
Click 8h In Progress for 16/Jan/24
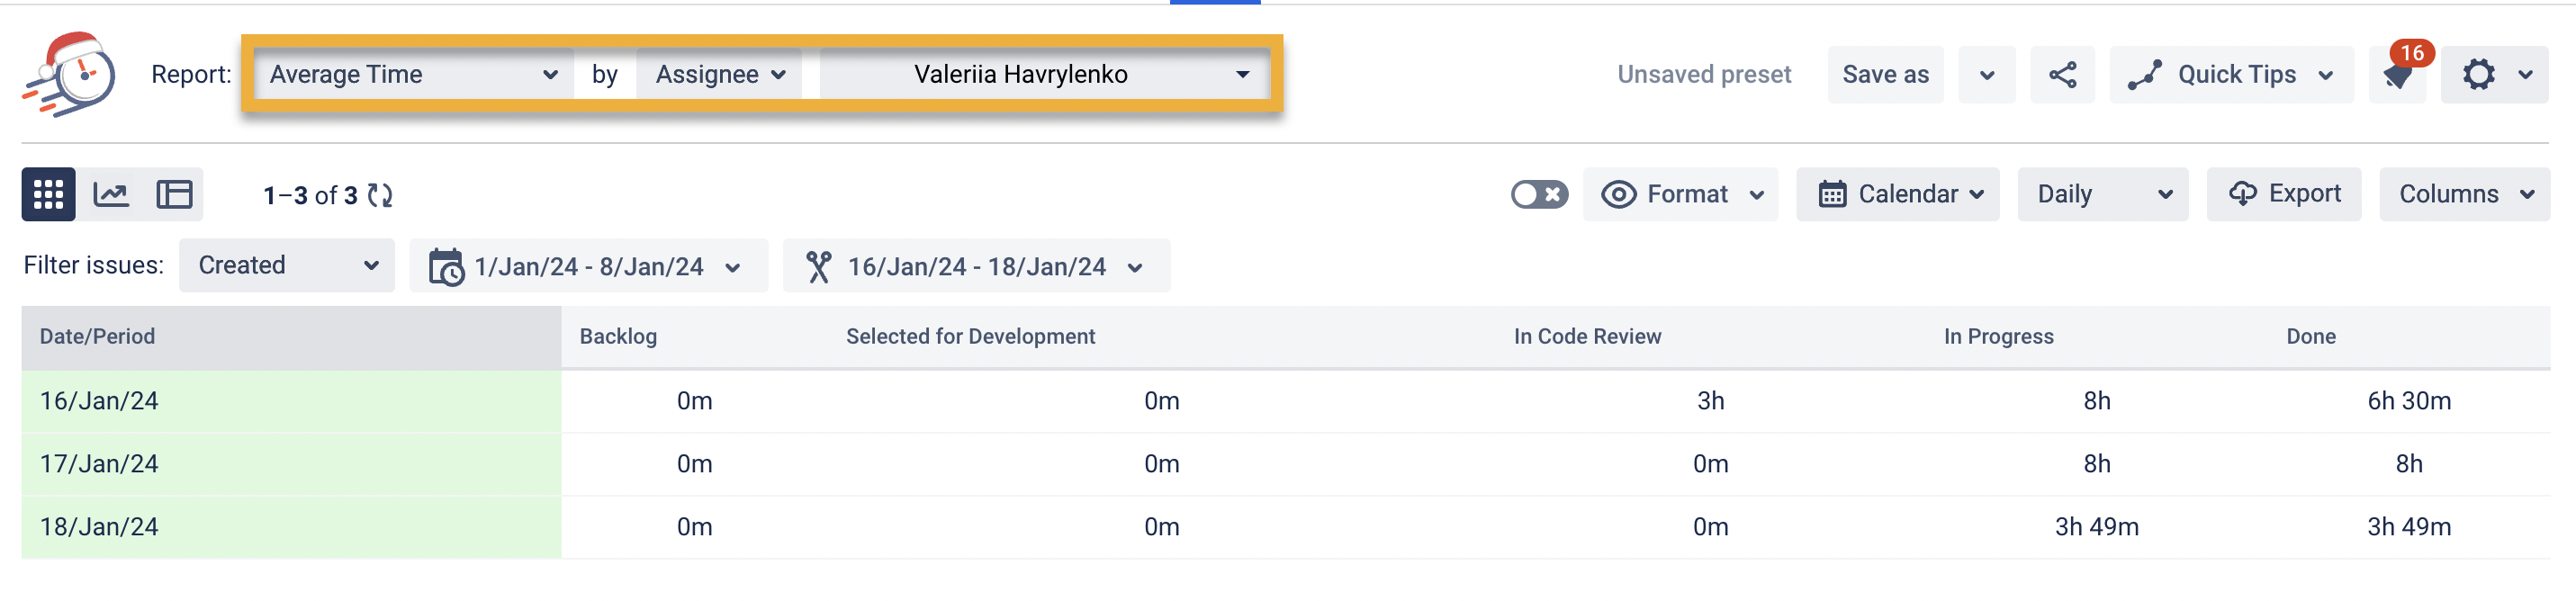pos(2096,401)
